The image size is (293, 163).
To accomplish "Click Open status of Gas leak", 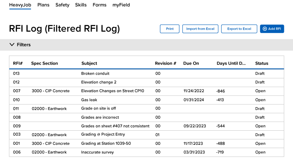I will (260, 100).
